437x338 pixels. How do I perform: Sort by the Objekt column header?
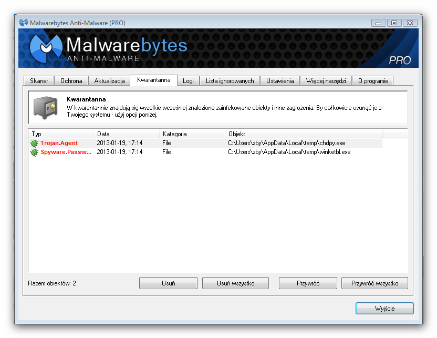coord(304,134)
